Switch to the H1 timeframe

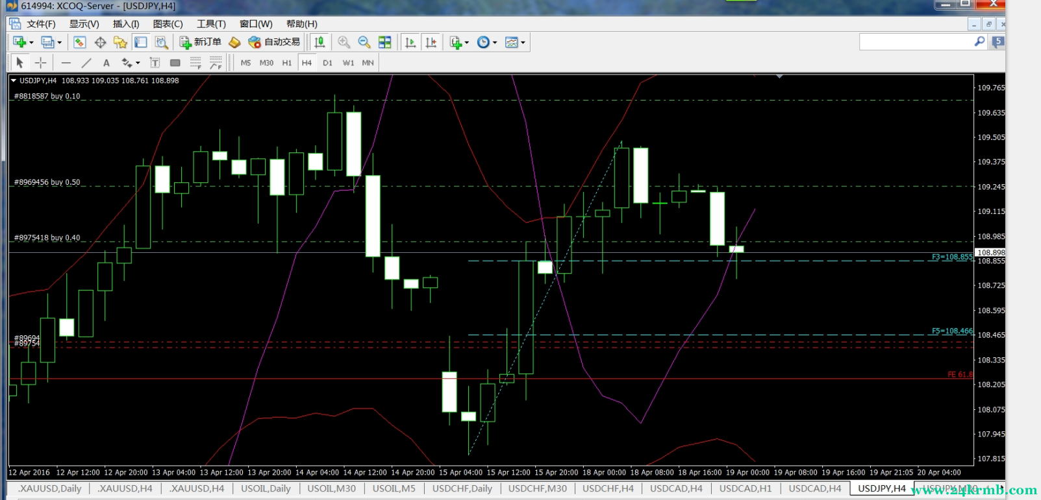point(287,63)
